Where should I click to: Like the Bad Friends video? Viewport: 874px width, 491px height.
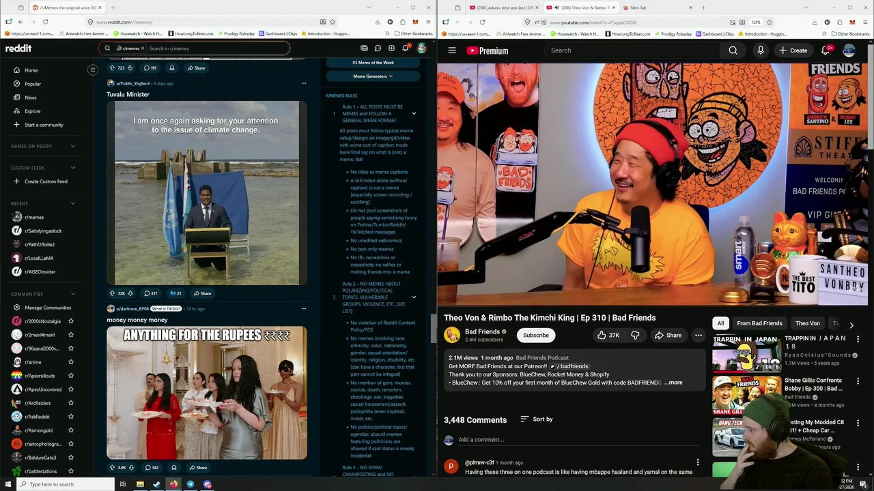(608, 336)
